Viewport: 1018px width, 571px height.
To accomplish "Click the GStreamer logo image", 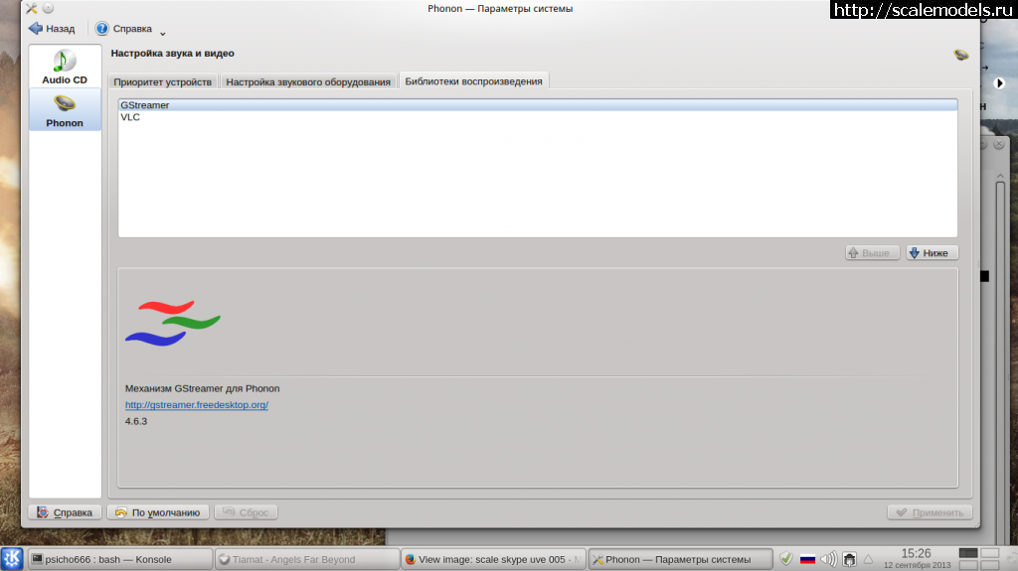I will [173, 323].
